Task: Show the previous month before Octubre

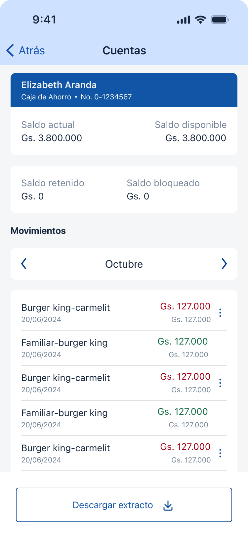Action: (x=24, y=264)
